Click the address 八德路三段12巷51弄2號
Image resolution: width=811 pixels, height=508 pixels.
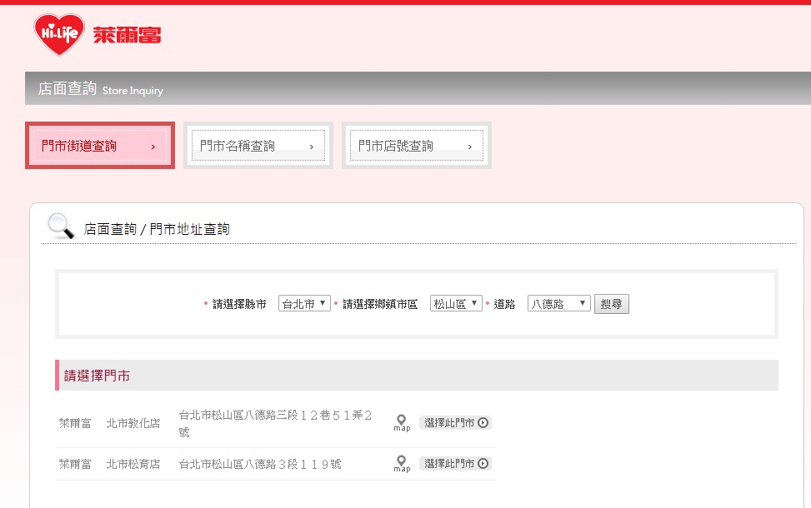point(275,423)
